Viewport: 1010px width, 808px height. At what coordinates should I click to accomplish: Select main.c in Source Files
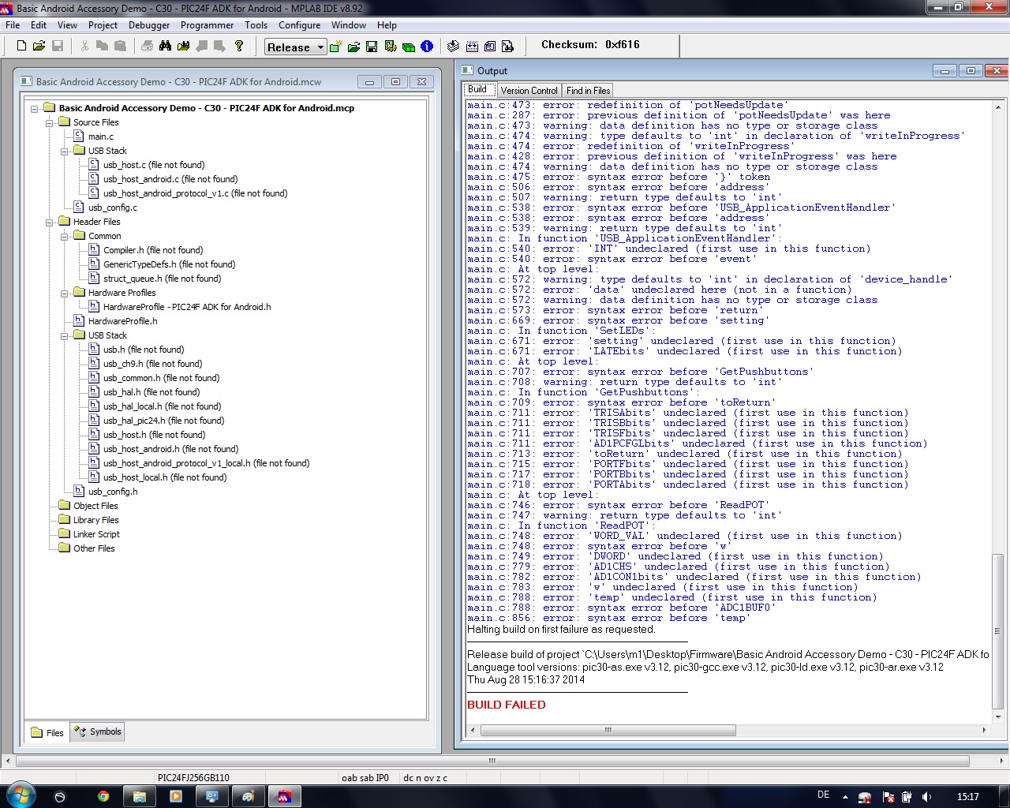point(101,137)
